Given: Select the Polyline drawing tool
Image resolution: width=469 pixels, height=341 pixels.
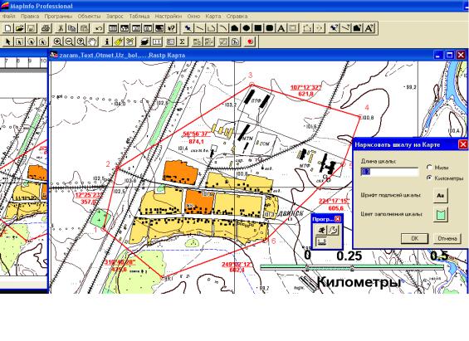Looking at the screenshot, I should 211,28.
